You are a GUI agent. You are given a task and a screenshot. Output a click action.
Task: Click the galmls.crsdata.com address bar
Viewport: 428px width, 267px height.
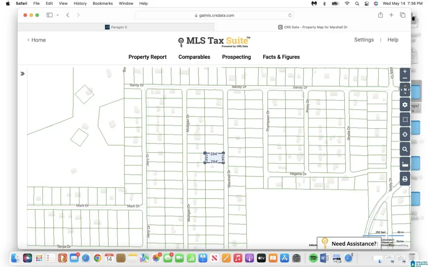point(214,15)
